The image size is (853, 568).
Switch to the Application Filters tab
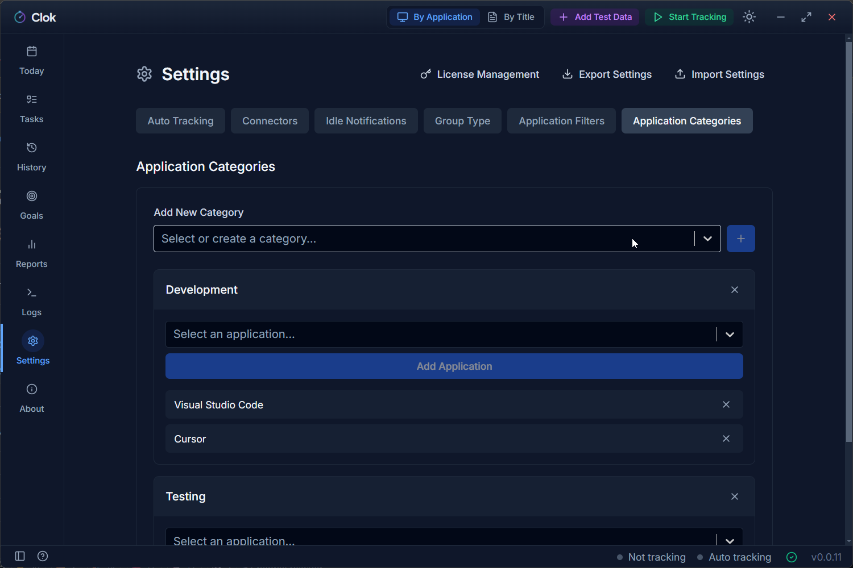coord(561,121)
